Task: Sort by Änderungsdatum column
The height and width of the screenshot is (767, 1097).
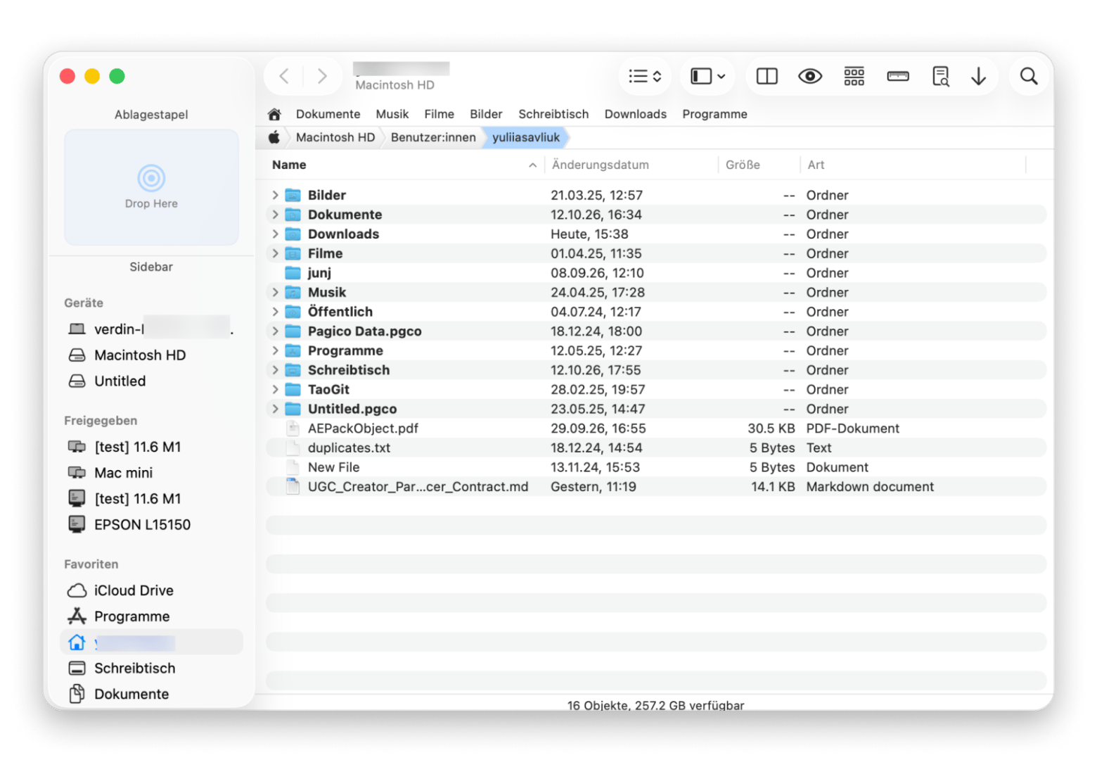Action: (600, 165)
